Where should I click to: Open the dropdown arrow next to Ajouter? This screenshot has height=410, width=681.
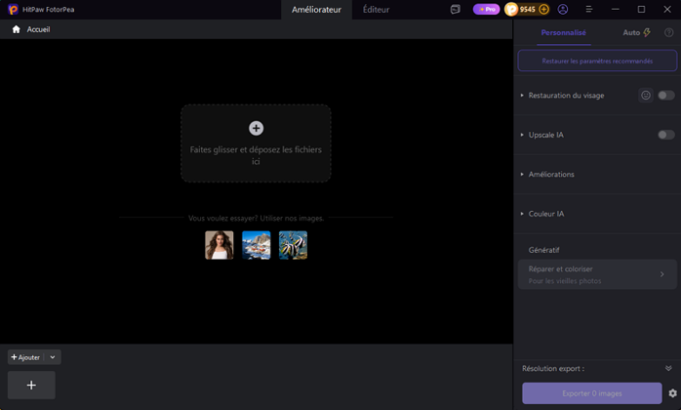[x=53, y=357]
